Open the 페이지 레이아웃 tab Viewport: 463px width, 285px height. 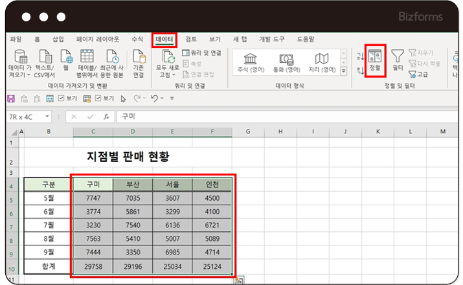point(97,40)
